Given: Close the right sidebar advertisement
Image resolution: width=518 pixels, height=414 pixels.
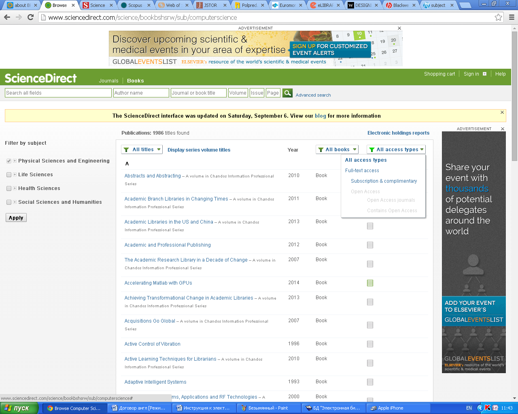Looking at the screenshot, I should (x=503, y=129).
